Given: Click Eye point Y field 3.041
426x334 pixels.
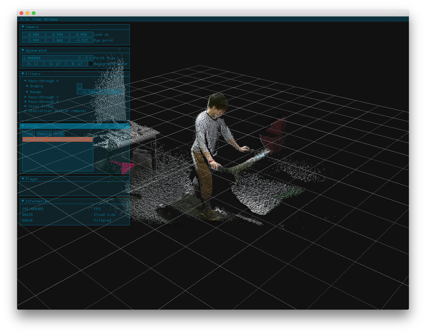Looking at the screenshot, I should (58, 40).
